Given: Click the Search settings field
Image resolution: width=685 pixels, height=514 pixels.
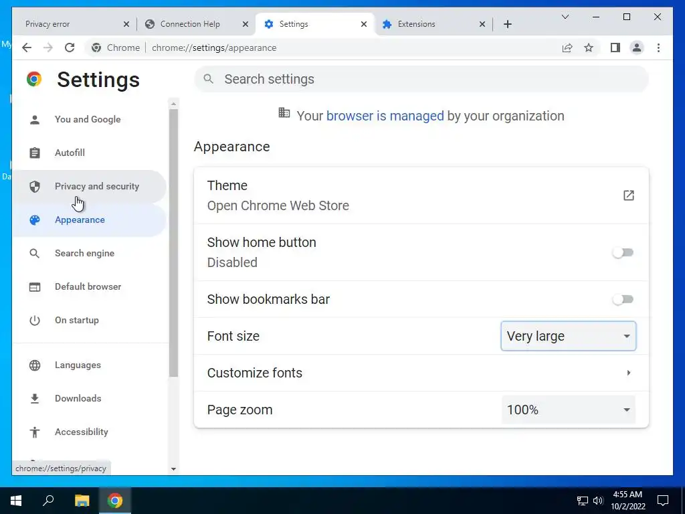Looking at the screenshot, I should click(421, 79).
